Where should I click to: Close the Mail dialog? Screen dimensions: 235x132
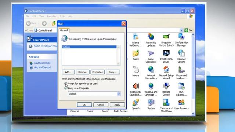(x=124, y=23)
